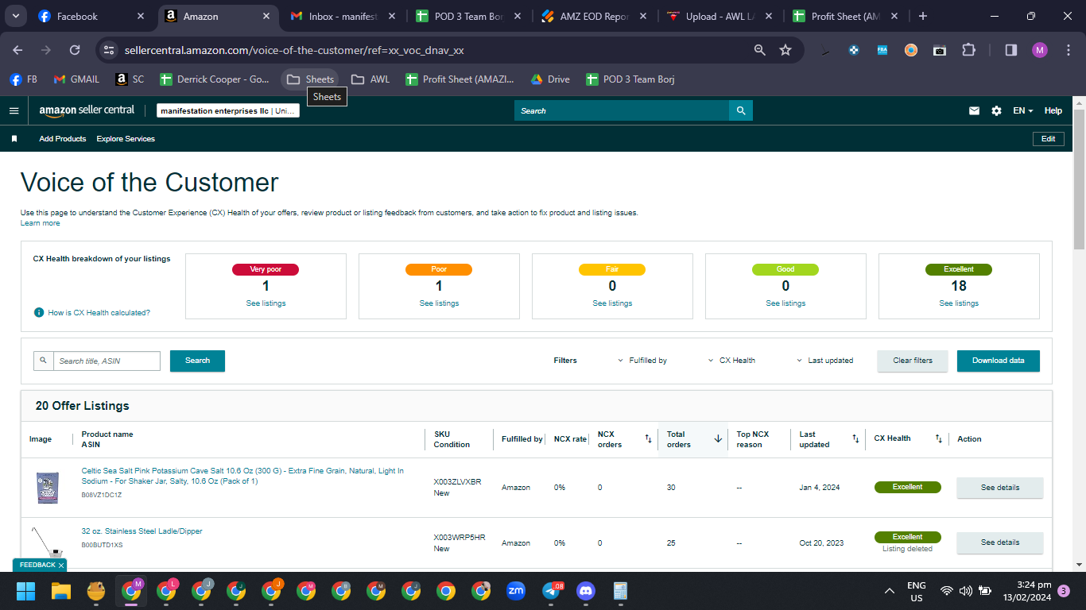Expand the CX Health filter dropdown

[731, 361]
